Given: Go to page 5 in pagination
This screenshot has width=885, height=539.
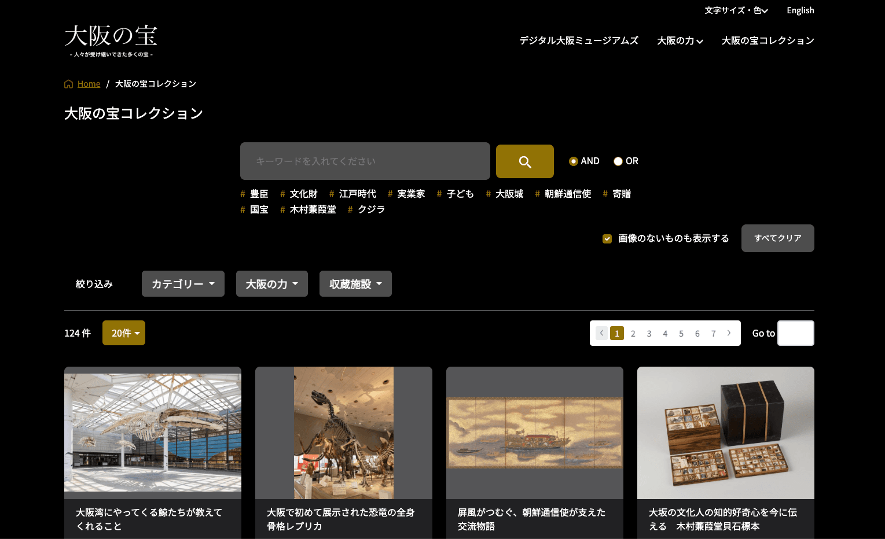Looking at the screenshot, I should pos(681,333).
